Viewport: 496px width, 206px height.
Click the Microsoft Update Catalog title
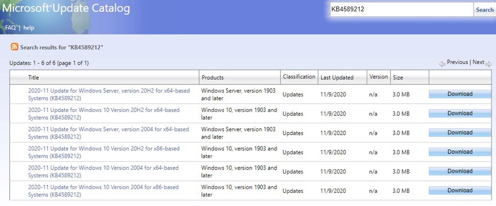click(x=66, y=9)
